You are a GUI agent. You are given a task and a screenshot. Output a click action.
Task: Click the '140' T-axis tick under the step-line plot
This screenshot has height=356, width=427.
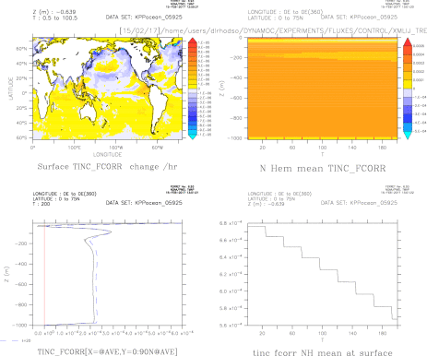(x=352, y=333)
